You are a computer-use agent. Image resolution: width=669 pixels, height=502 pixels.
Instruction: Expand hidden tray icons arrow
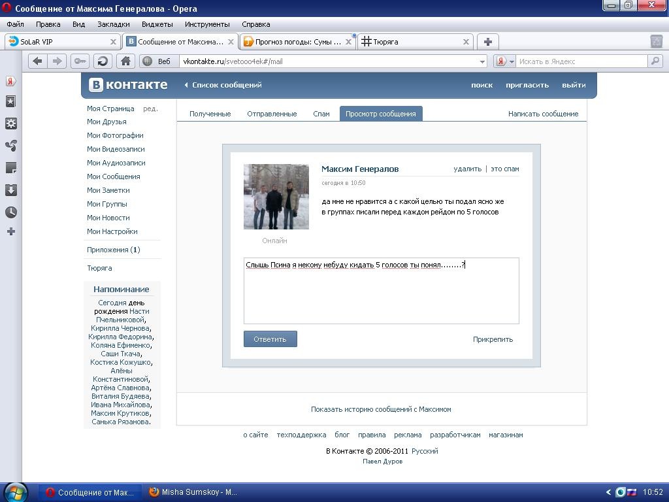(x=608, y=492)
